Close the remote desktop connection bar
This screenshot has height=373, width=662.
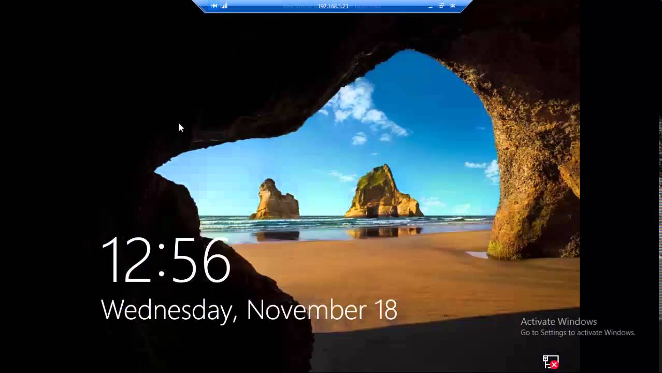[x=453, y=6]
